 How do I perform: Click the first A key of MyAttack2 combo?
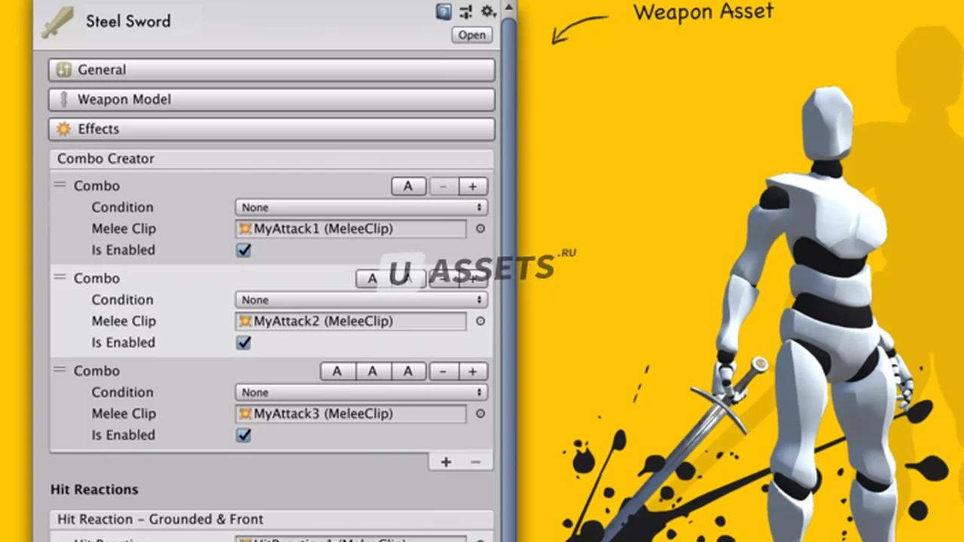372,279
